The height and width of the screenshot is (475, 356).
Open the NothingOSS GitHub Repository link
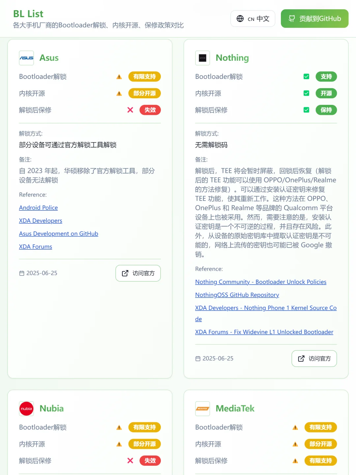(236, 295)
